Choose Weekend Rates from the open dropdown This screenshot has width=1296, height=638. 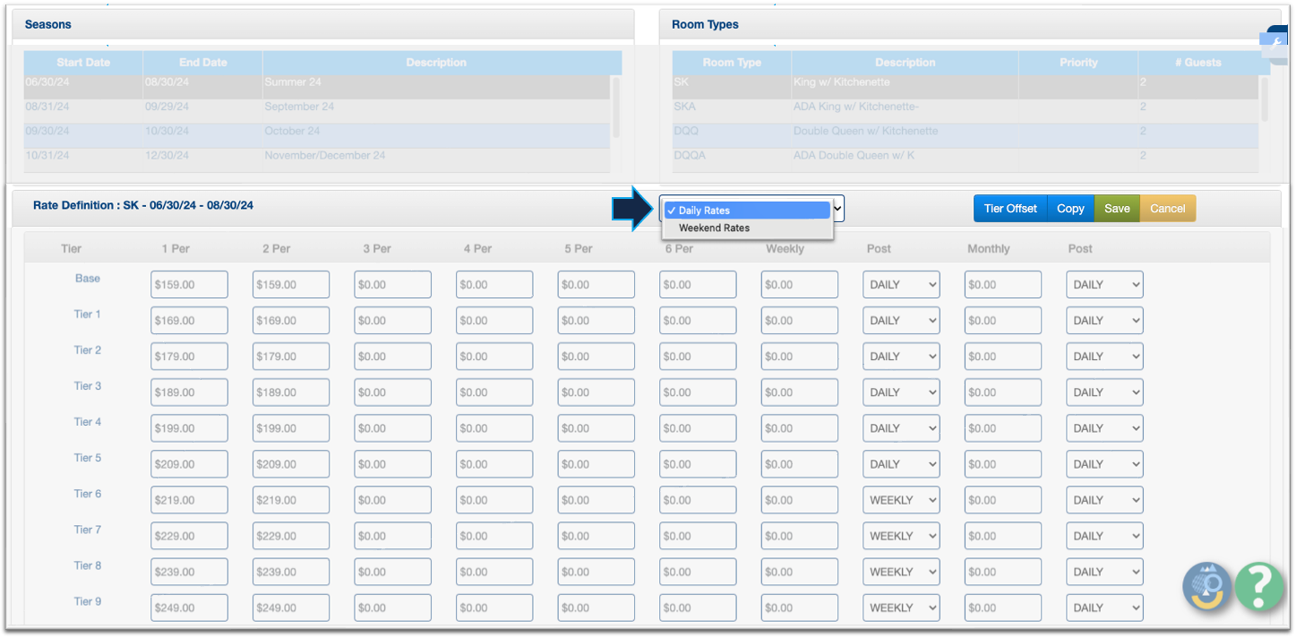[x=714, y=228]
